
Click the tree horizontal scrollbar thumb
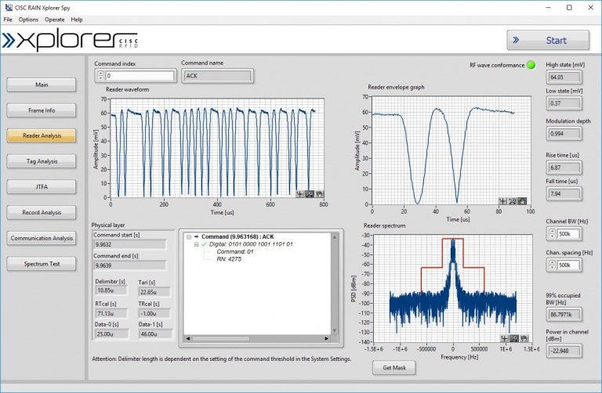click(220, 338)
